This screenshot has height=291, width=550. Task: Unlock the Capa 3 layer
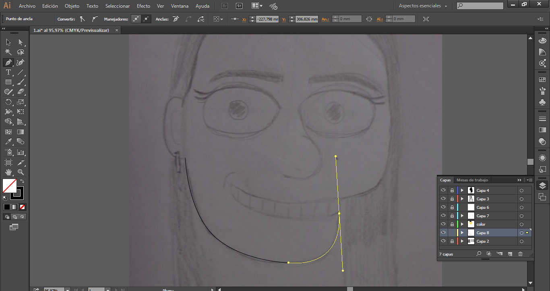pos(452,199)
